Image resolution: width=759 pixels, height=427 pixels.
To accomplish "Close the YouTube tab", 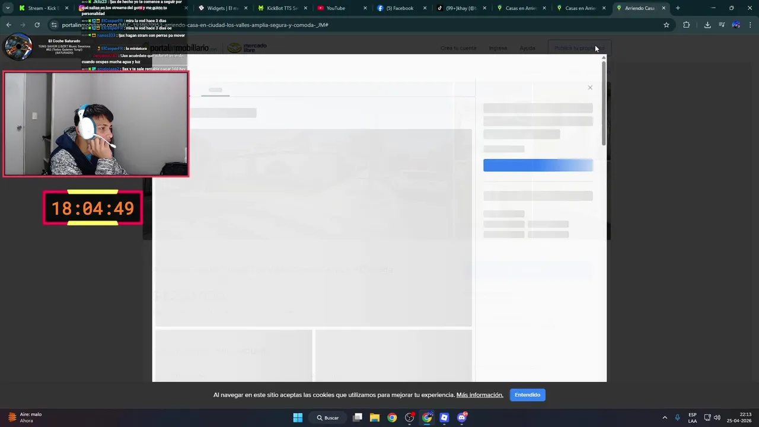I will click(x=365, y=8).
